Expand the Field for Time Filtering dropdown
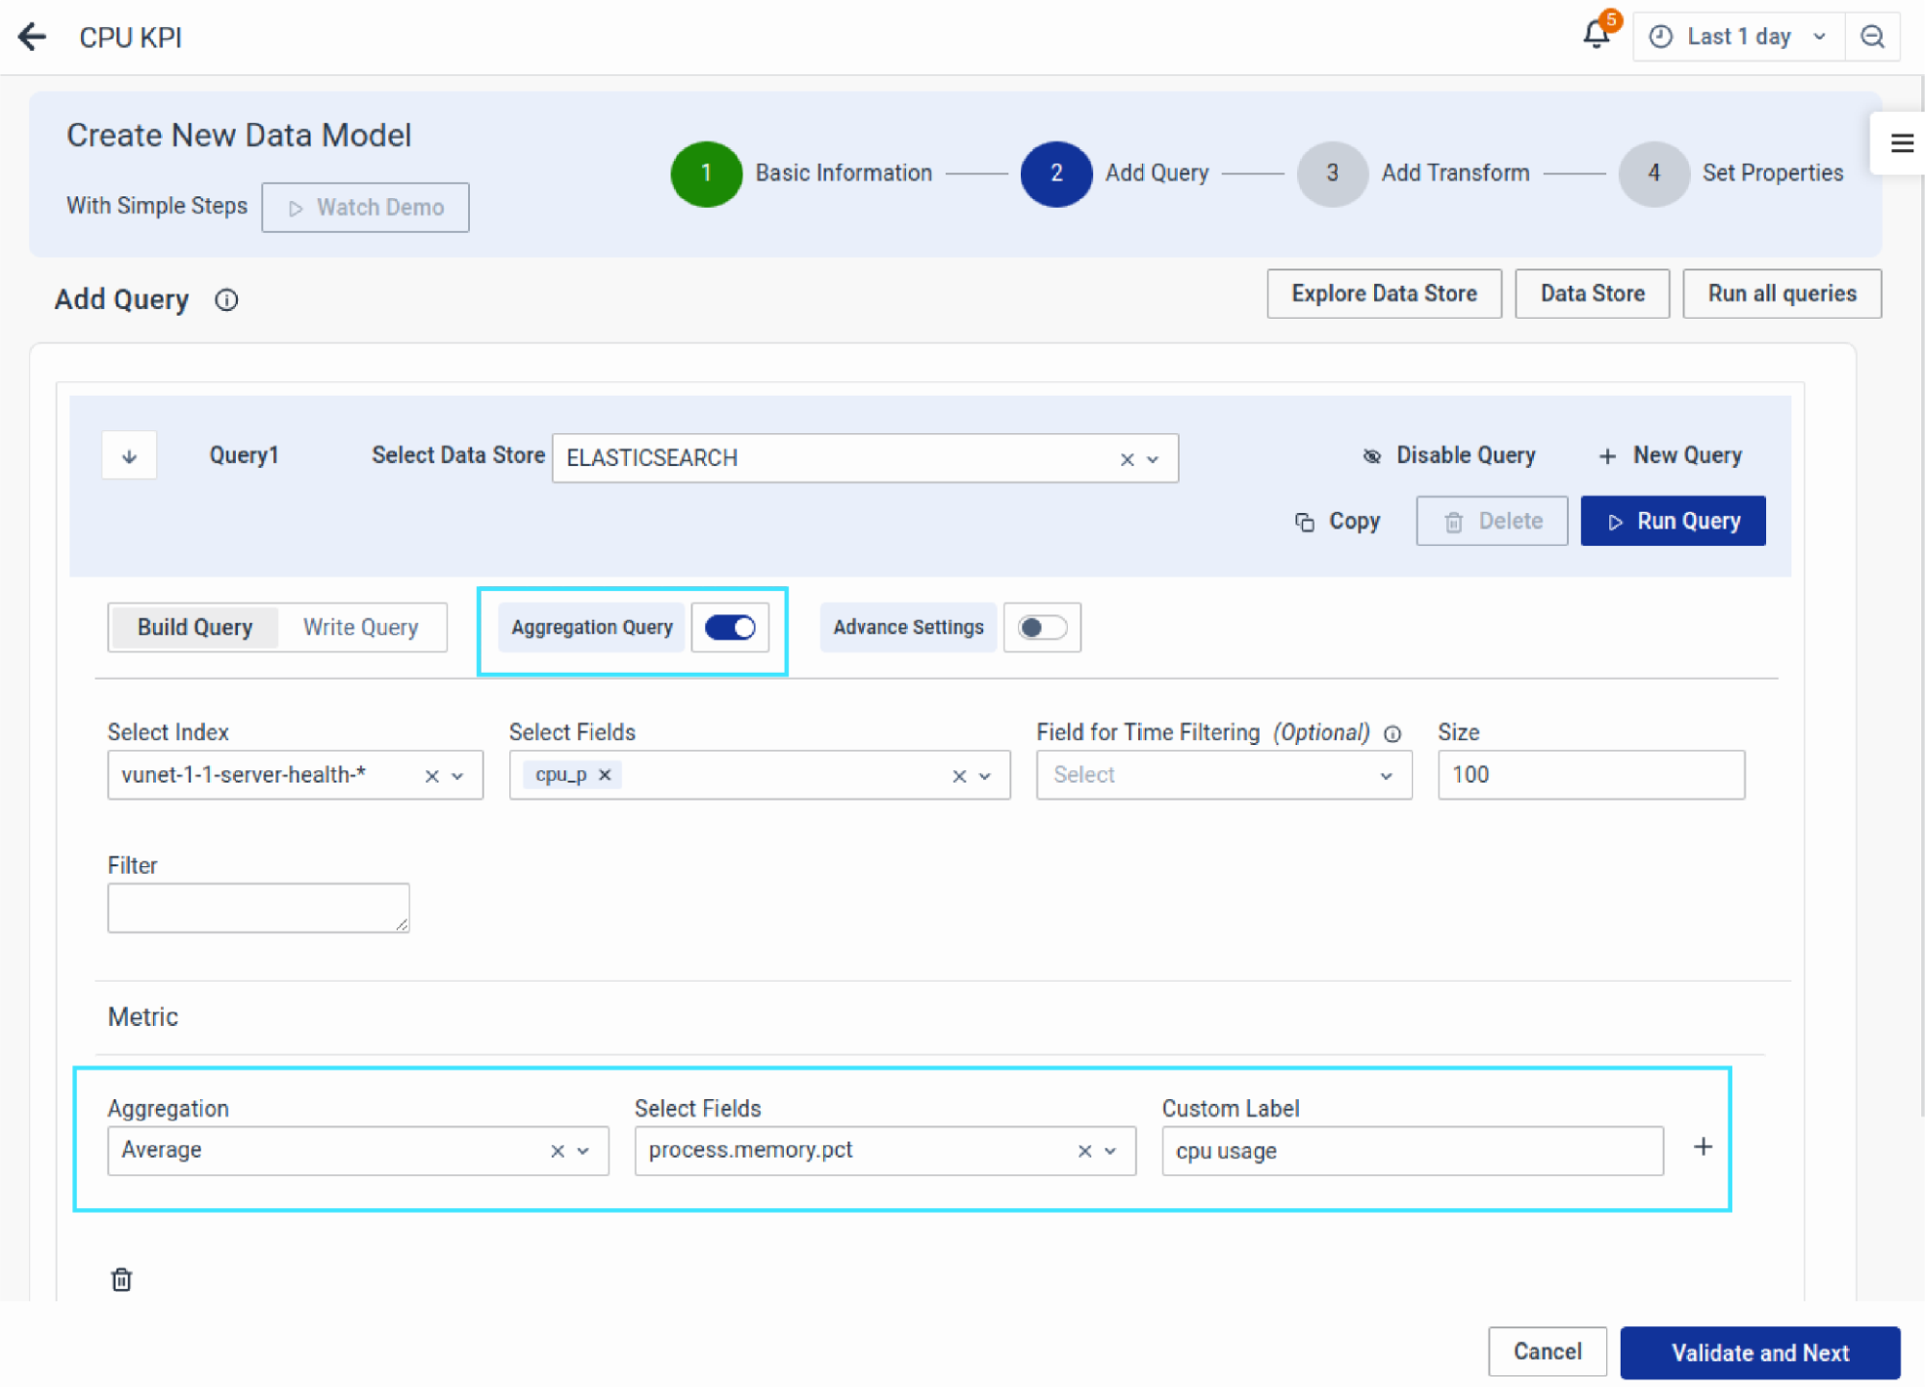The width and height of the screenshot is (1925, 1387). 1385,776
